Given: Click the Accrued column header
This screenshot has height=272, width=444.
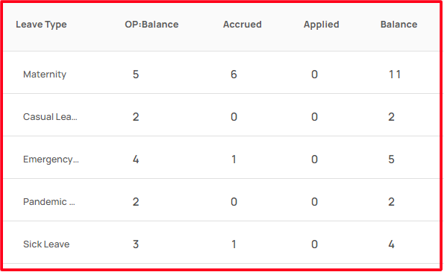Looking at the screenshot, I should click(242, 25).
